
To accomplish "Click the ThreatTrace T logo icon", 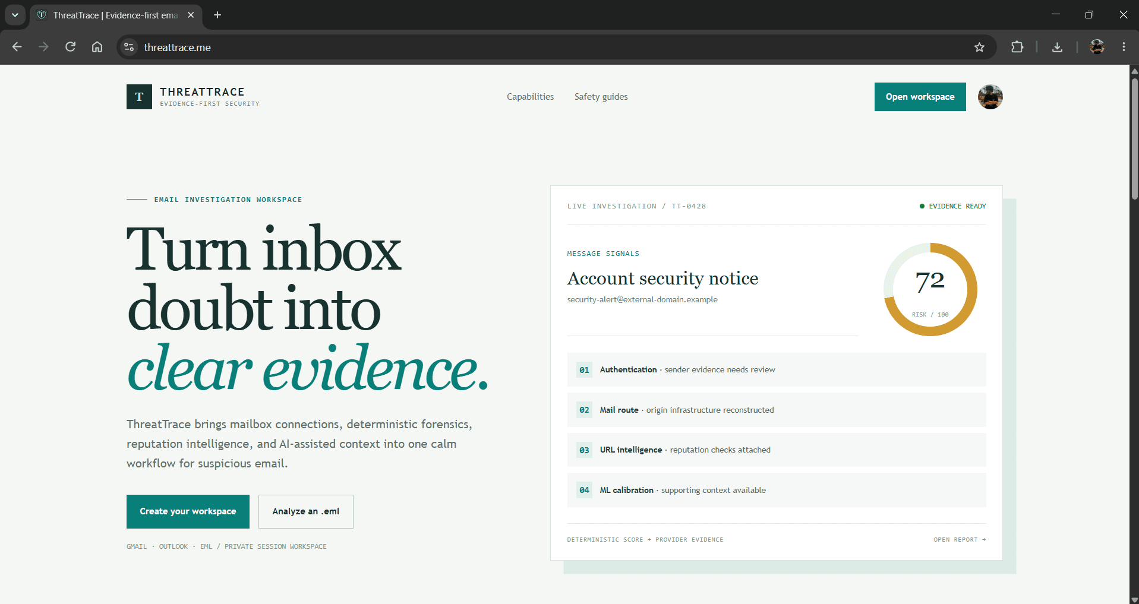I will coord(139,97).
